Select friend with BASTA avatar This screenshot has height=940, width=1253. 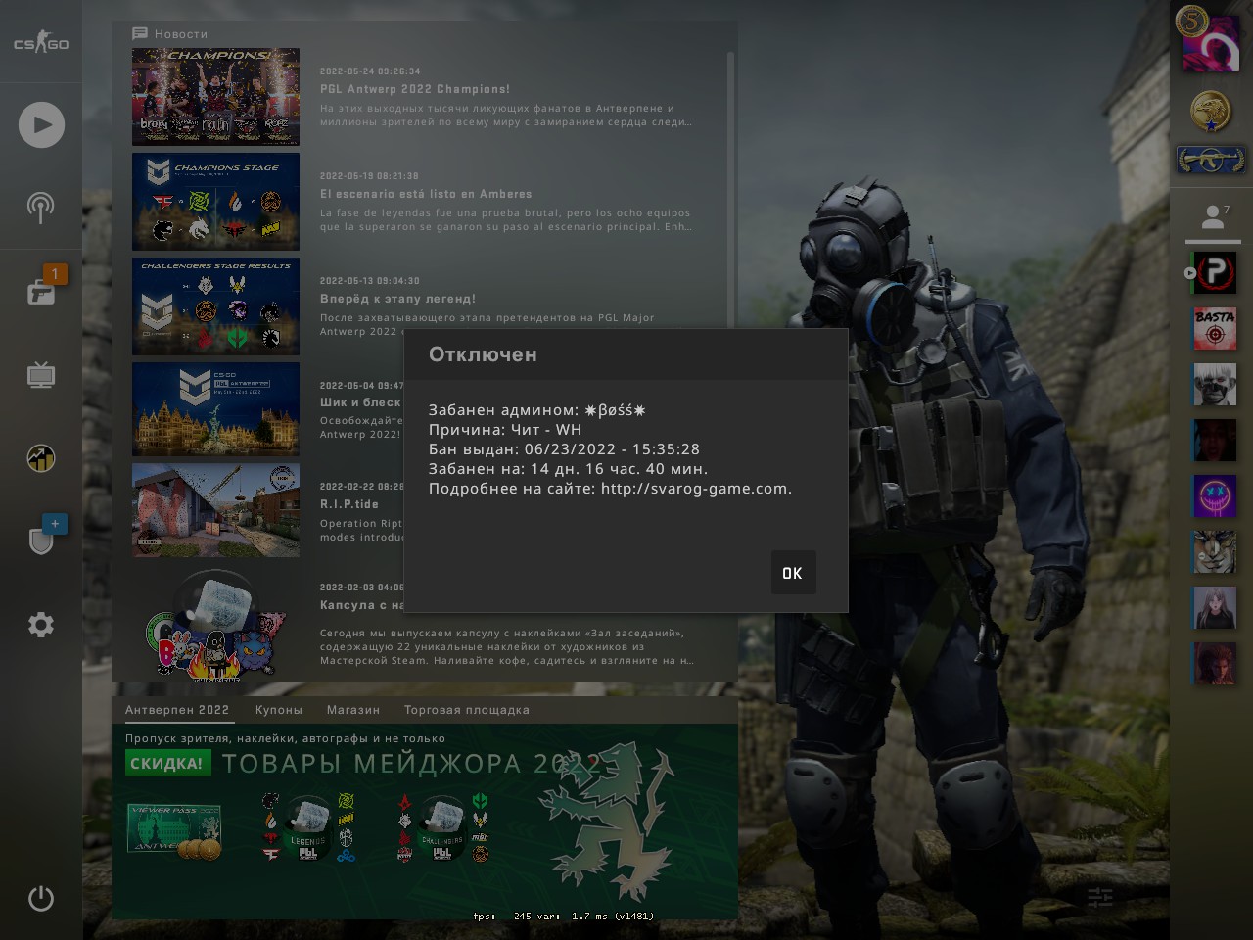[1215, 330]
